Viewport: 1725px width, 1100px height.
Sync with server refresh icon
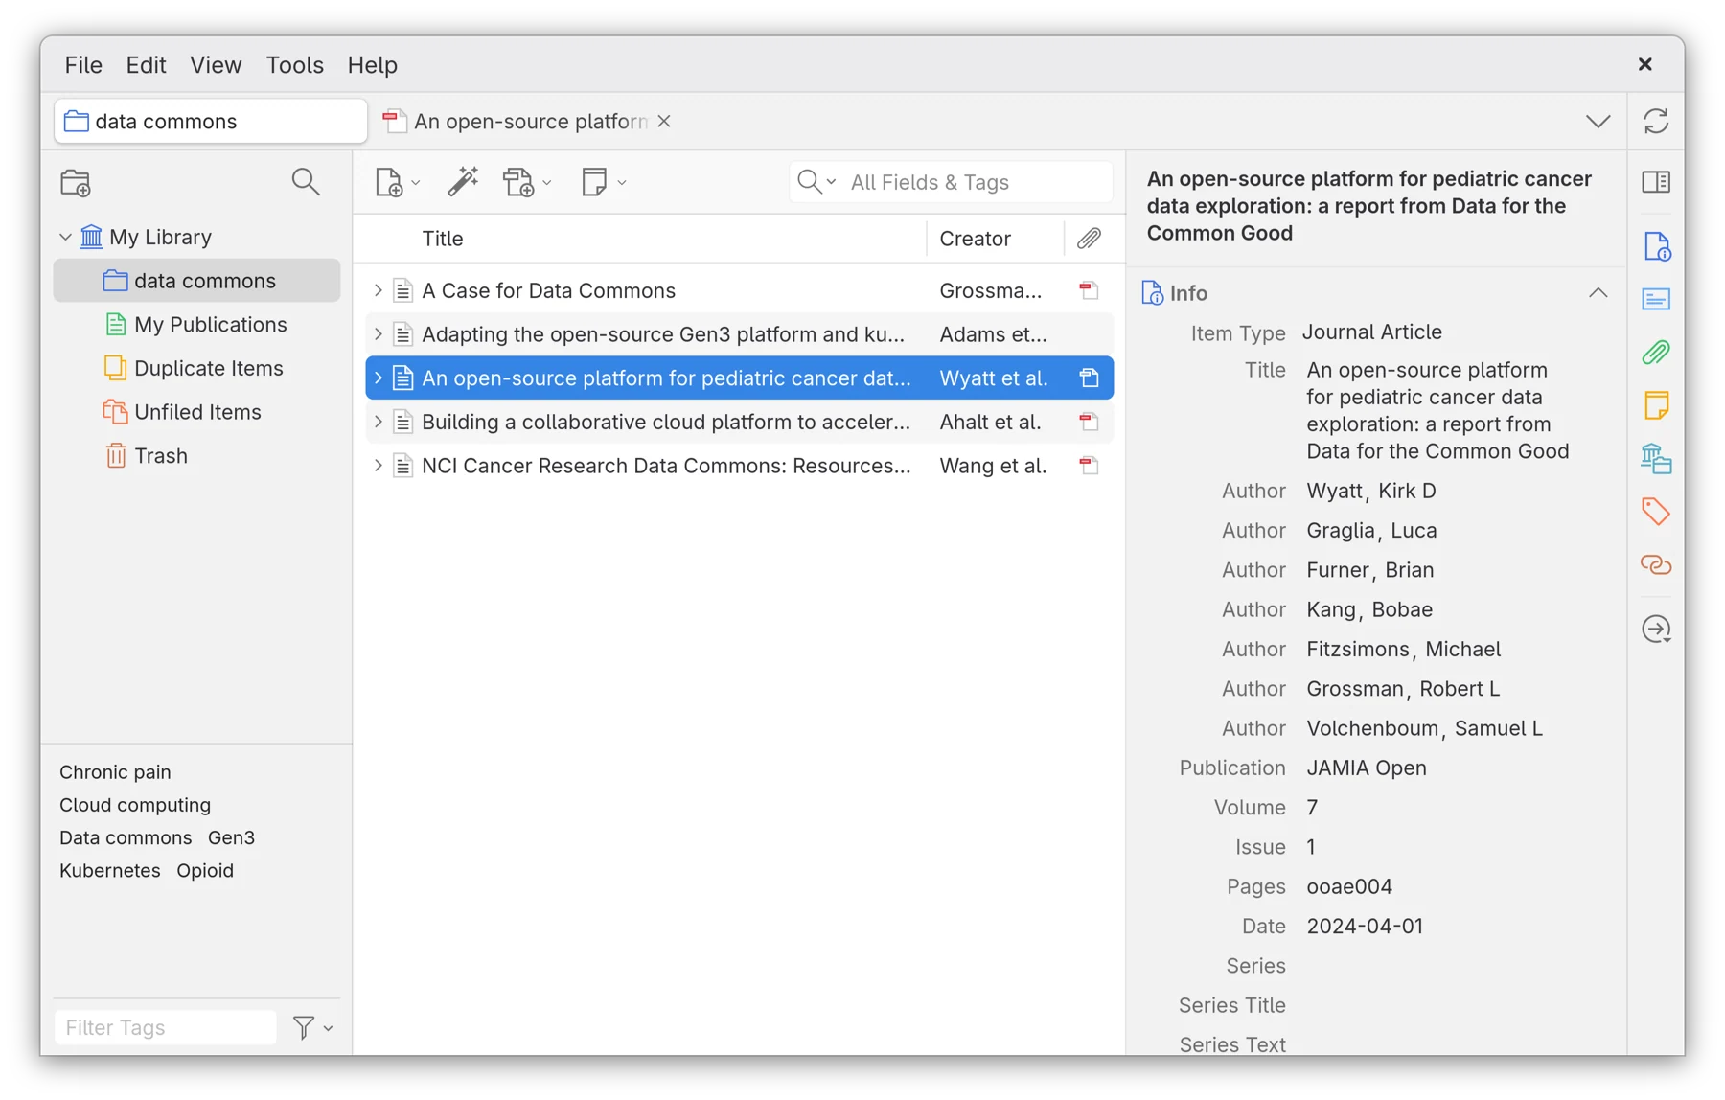1656,121
